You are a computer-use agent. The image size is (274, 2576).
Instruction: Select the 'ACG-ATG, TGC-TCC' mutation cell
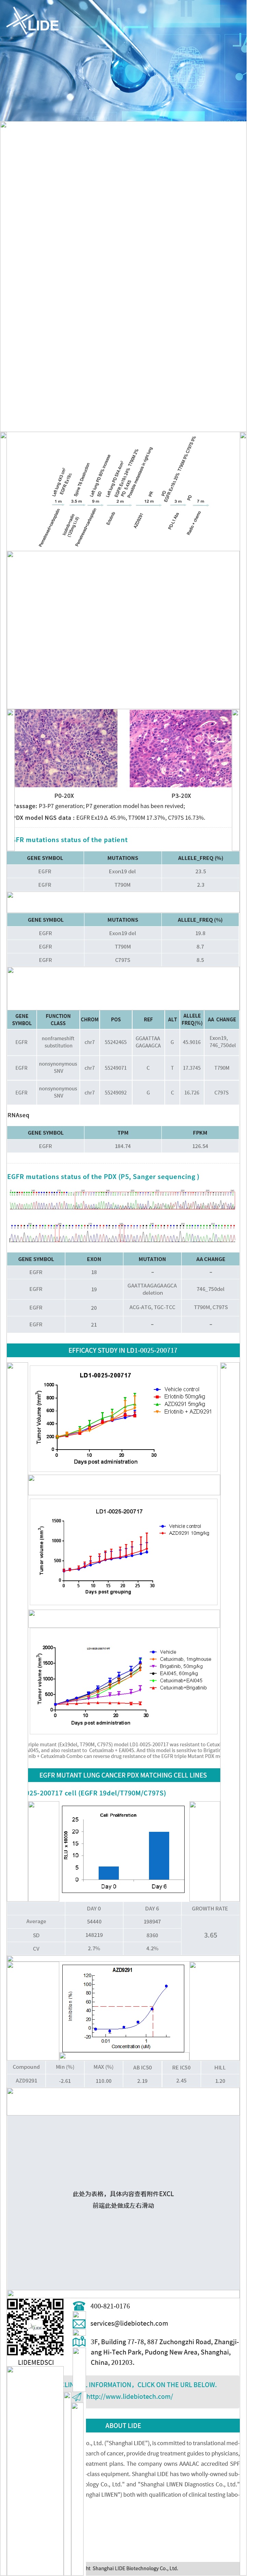pos(152,1307)
